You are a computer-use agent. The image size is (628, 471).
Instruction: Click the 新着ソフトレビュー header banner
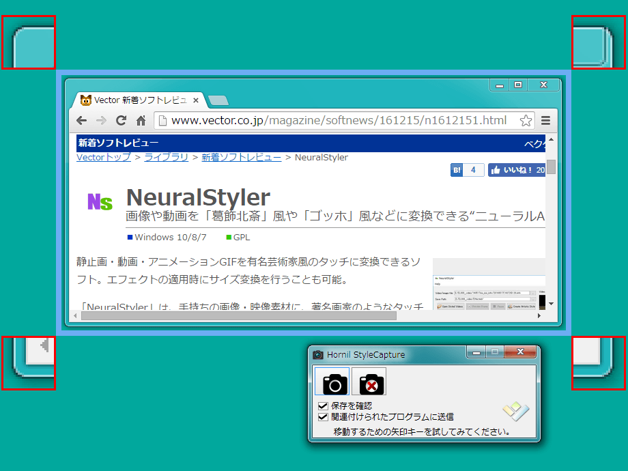click(311, 143)
